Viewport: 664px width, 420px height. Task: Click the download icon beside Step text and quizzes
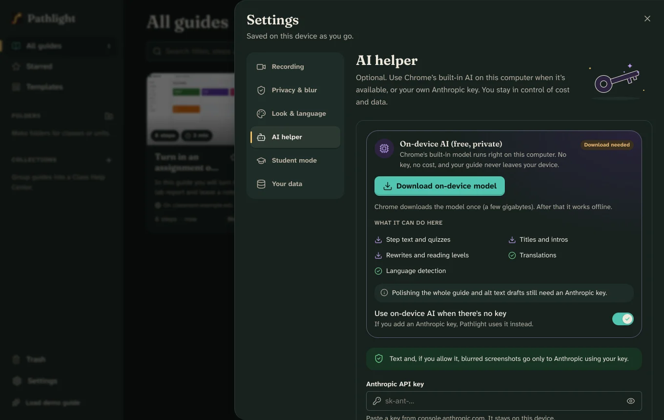(x=378, y=240)
